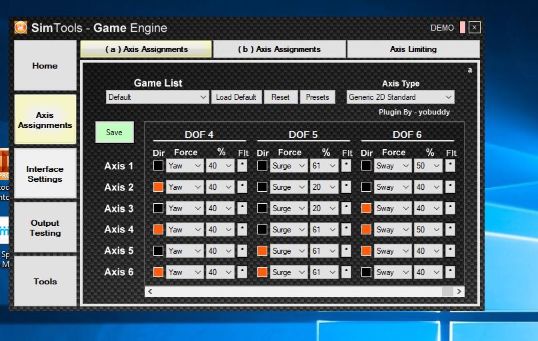The image size is (538, 341).
Task: Close the SimTools Game Engine window
Action: (x=474, y=27)
